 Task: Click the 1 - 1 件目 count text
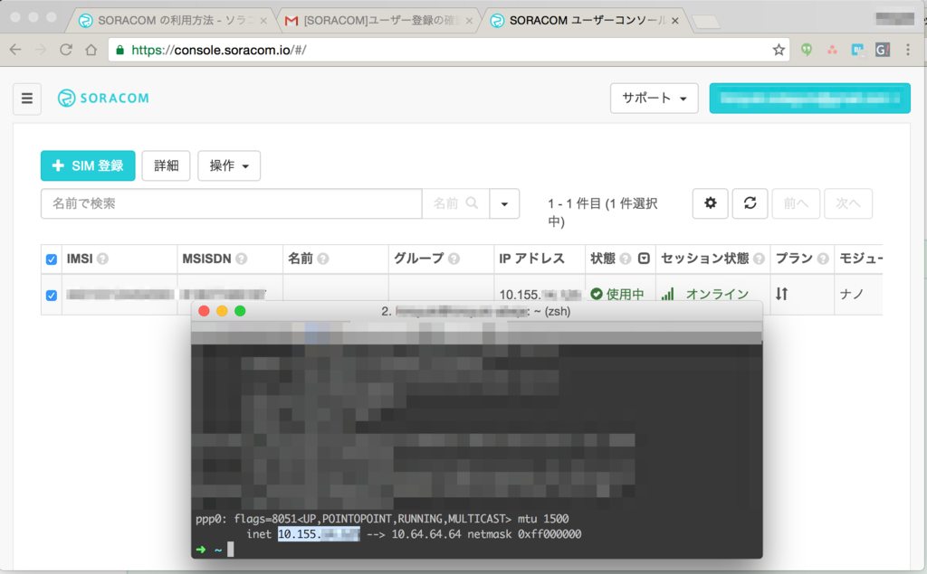pos(602,212)
